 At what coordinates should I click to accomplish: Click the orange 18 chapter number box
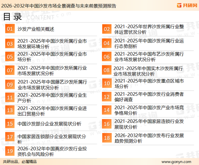coord(107,138)
